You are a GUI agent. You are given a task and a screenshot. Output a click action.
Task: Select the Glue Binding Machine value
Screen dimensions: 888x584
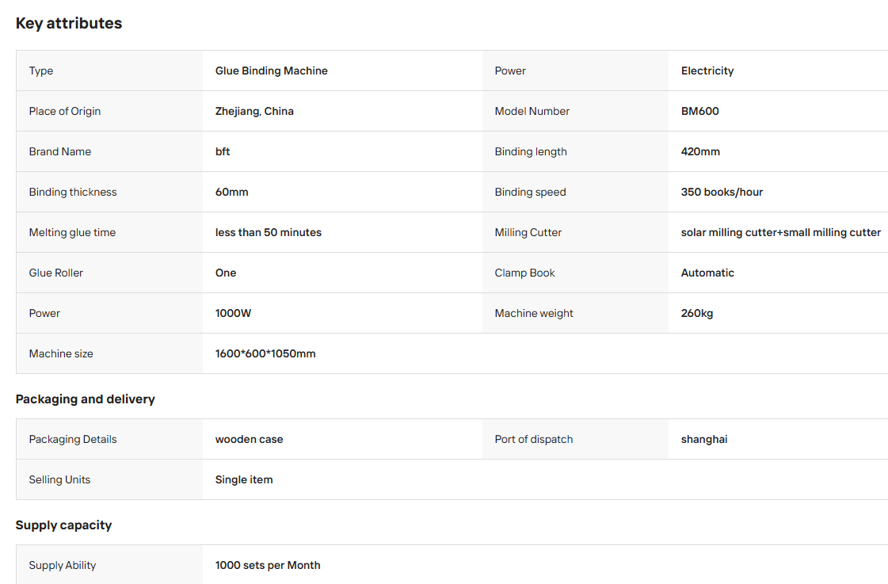[271, 71]
